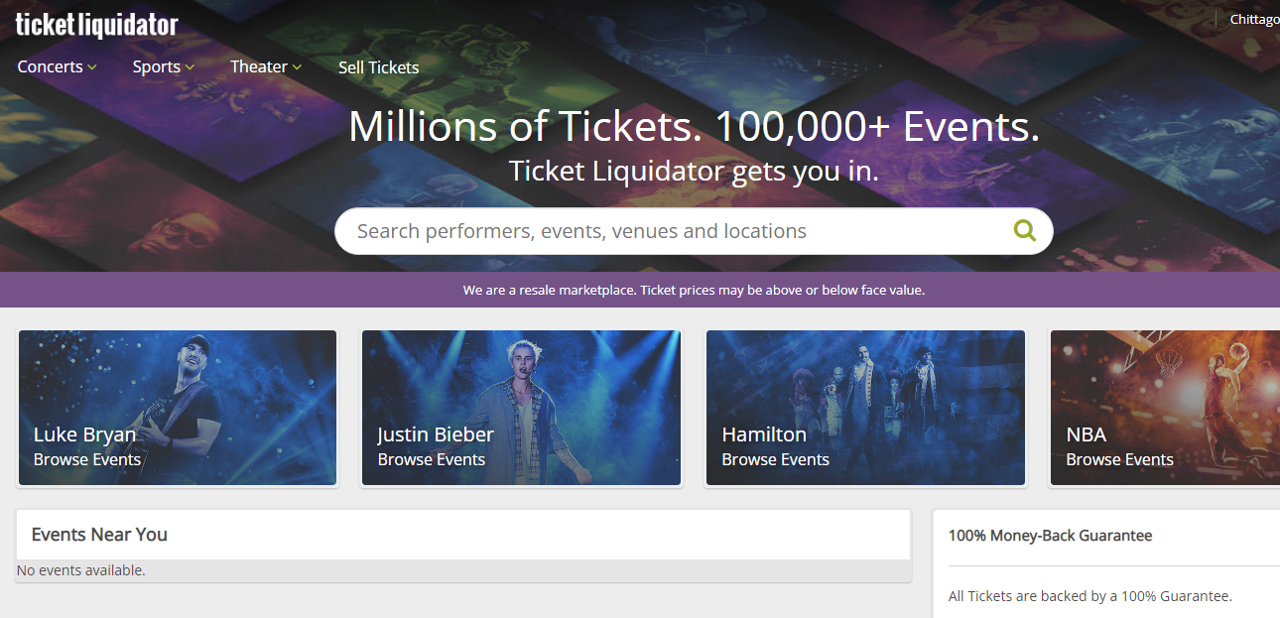Image resolution: width=1280 pixels, height=618 pixels.
Task: Click the All Tickets are backed text
Action: (x=1089, y=596)
